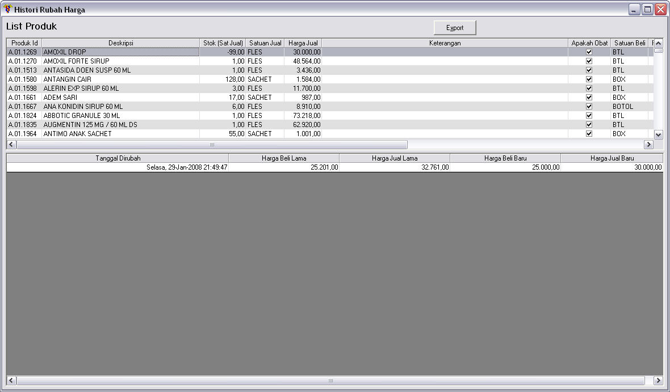Click product id A.01.1580 cell
670x392 pixels.
point(24,79)
